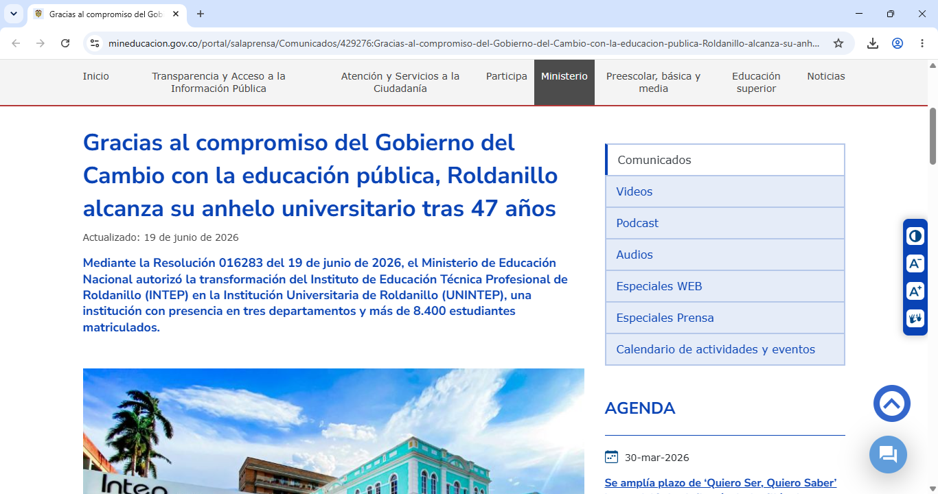Click the 'Actualizado: 19 de junio de 2026' text

coord(161,237)
